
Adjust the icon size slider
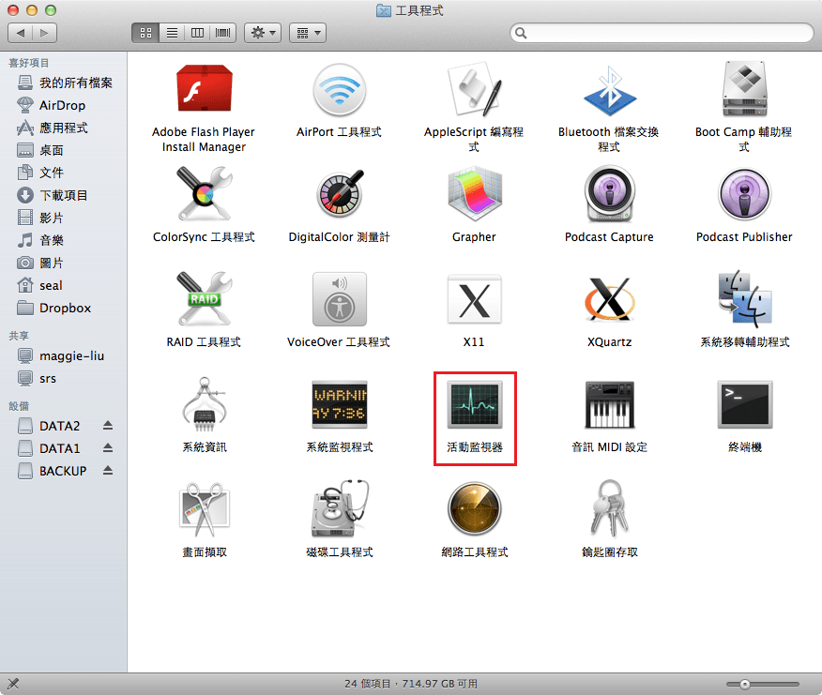[x=744, y=684]
